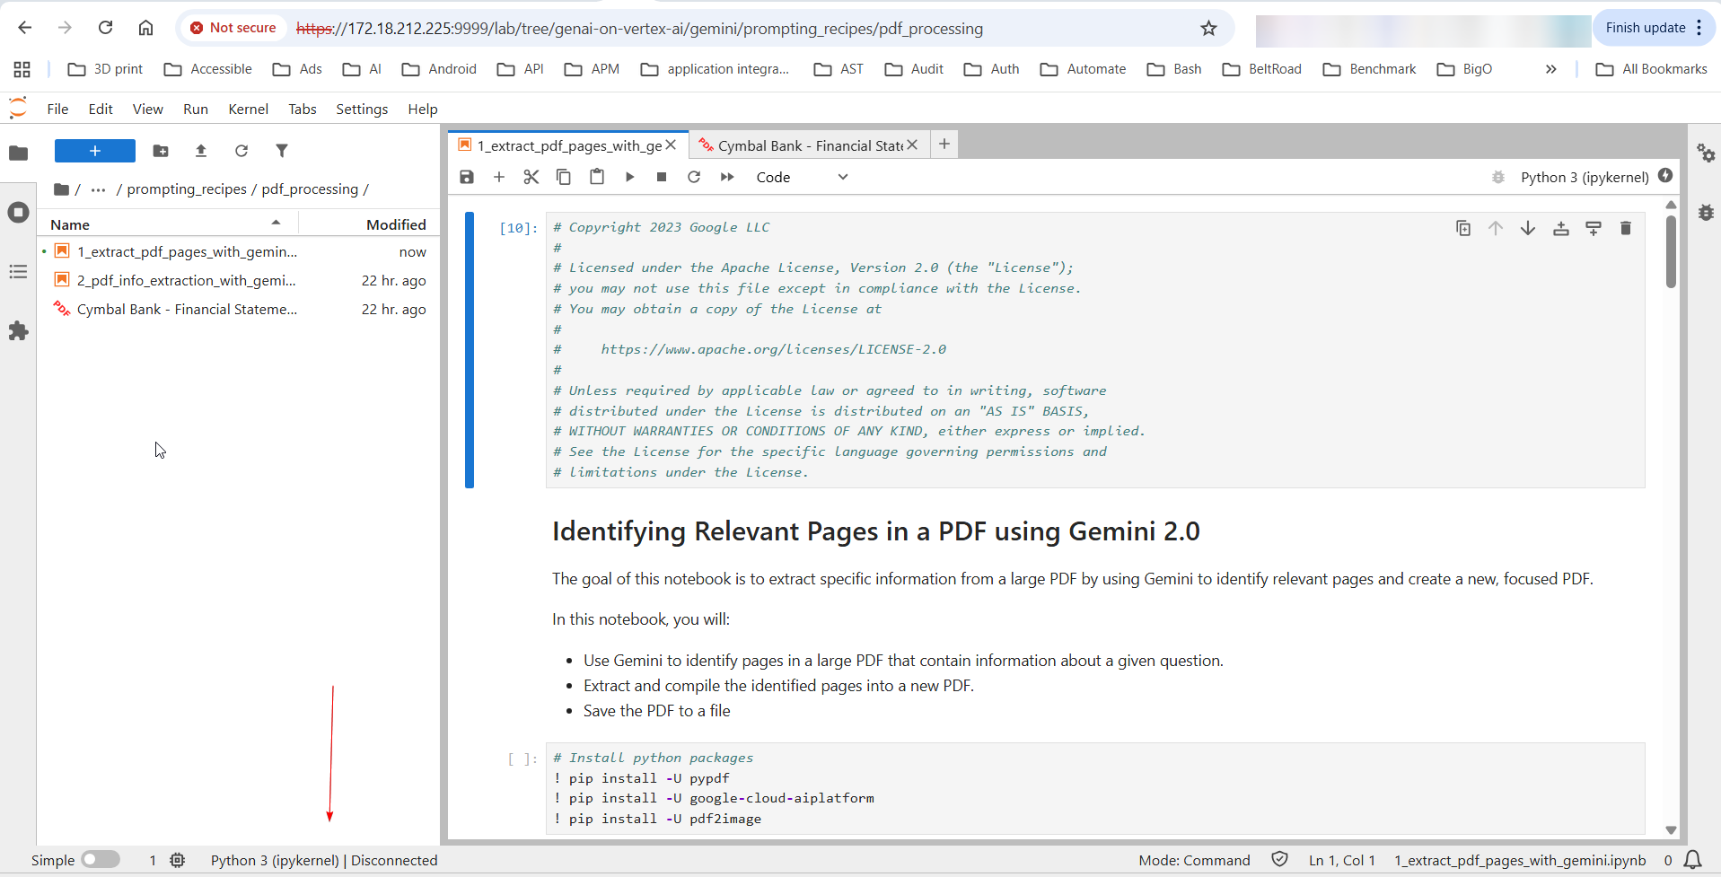Toggle the Simple interface mode switch
This screenshot has height=877, width=1721.
pyautogui.click(x=101, y=860)
